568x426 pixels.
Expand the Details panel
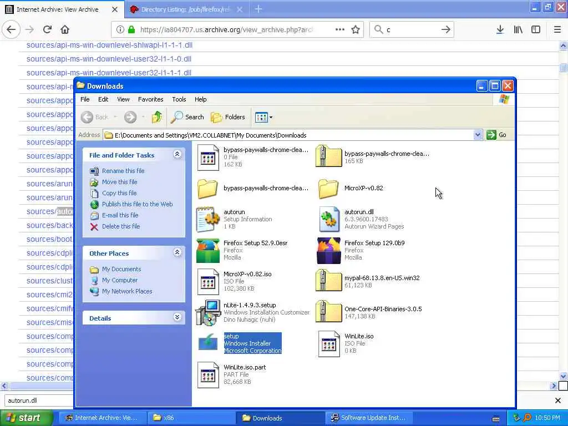point(177,317)
